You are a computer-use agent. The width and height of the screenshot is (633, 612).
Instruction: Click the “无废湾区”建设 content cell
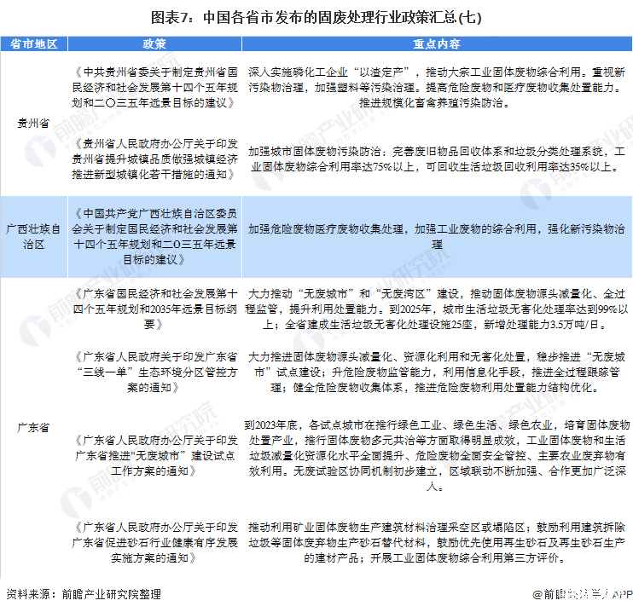click(x=437, y=309)
